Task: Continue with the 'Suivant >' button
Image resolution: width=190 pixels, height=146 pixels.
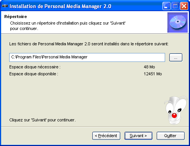Action: click(x=138, y=136)
